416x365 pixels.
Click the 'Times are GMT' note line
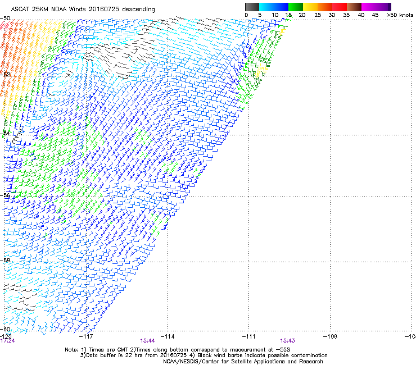178,350
